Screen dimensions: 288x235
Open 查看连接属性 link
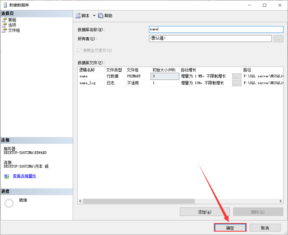tap(24, 176)
